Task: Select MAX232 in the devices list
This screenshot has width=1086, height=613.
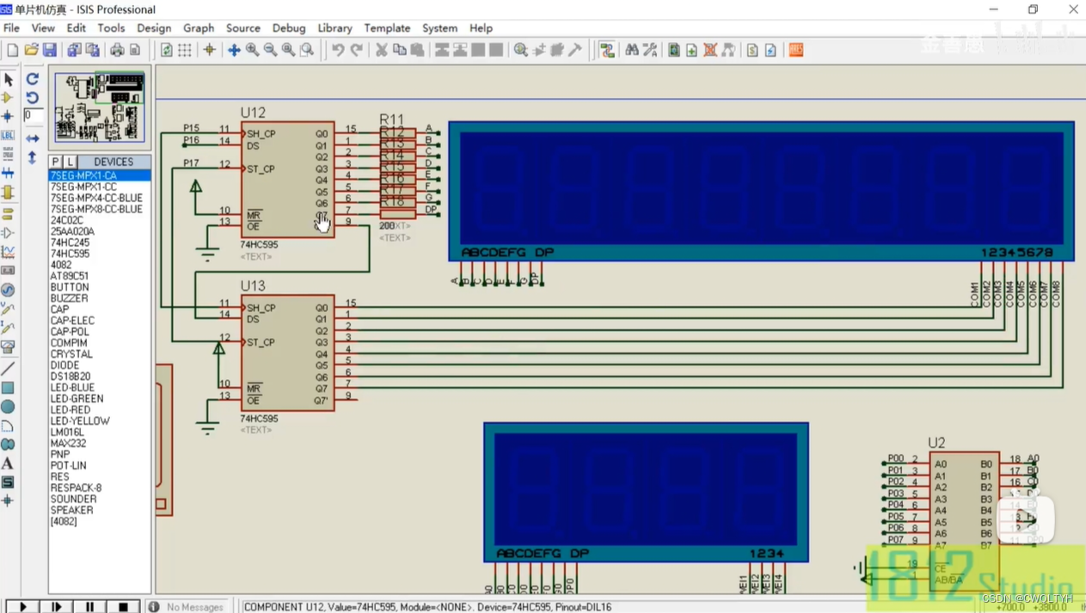Action: 100,444
